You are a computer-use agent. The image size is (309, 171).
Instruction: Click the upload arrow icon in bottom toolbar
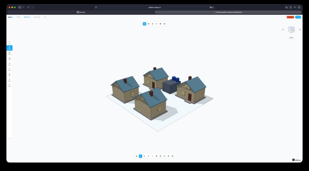148,156
